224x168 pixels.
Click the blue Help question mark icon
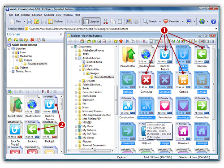pyautogui.click(x=213, y=22)
